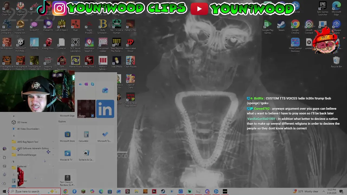Open the Photos live tile
Image resolution: width=347 pixels, height=195 pixels.
point(86,109)
